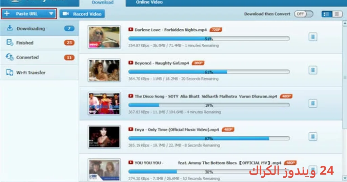347x182 pixels.
Task: Click the Enya Only Time thumbnail
Action: pos(104,137)
